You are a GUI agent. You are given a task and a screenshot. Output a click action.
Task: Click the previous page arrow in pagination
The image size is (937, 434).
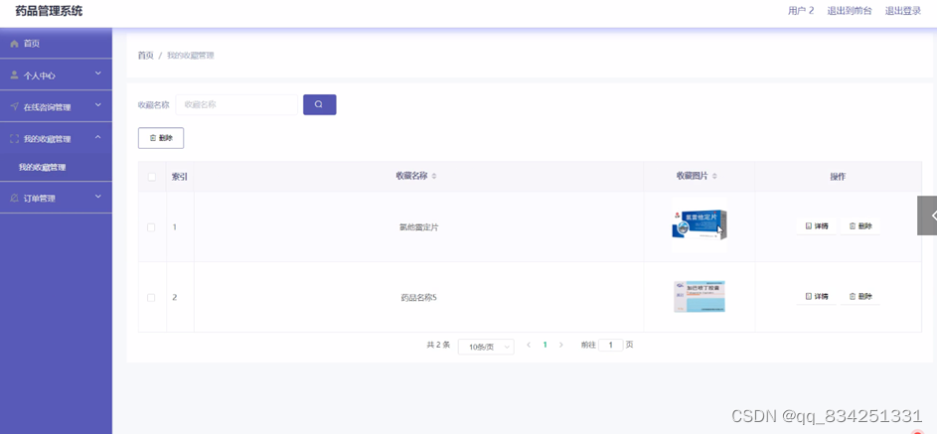(529, 345)
